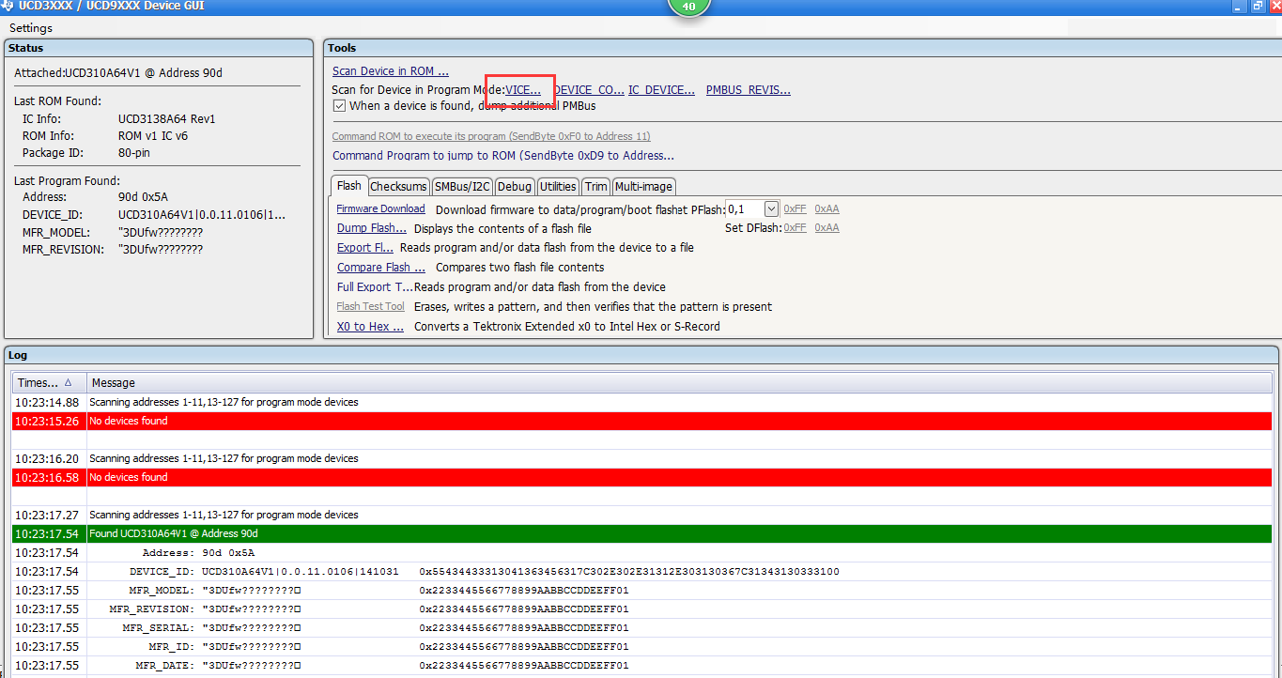Switch to the Checksums tab

tap(399, 187)
